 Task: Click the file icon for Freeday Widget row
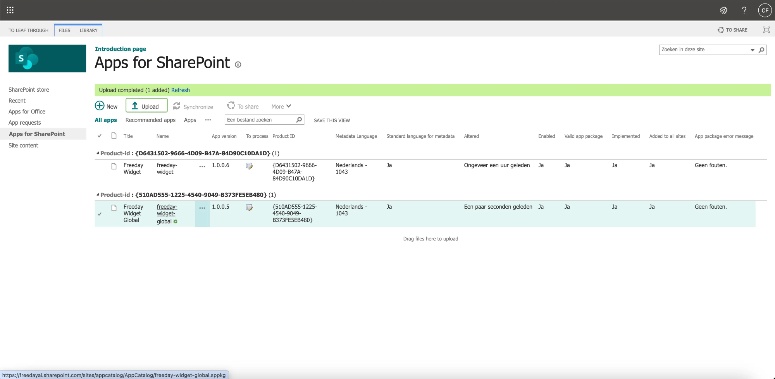click(114, 166)
